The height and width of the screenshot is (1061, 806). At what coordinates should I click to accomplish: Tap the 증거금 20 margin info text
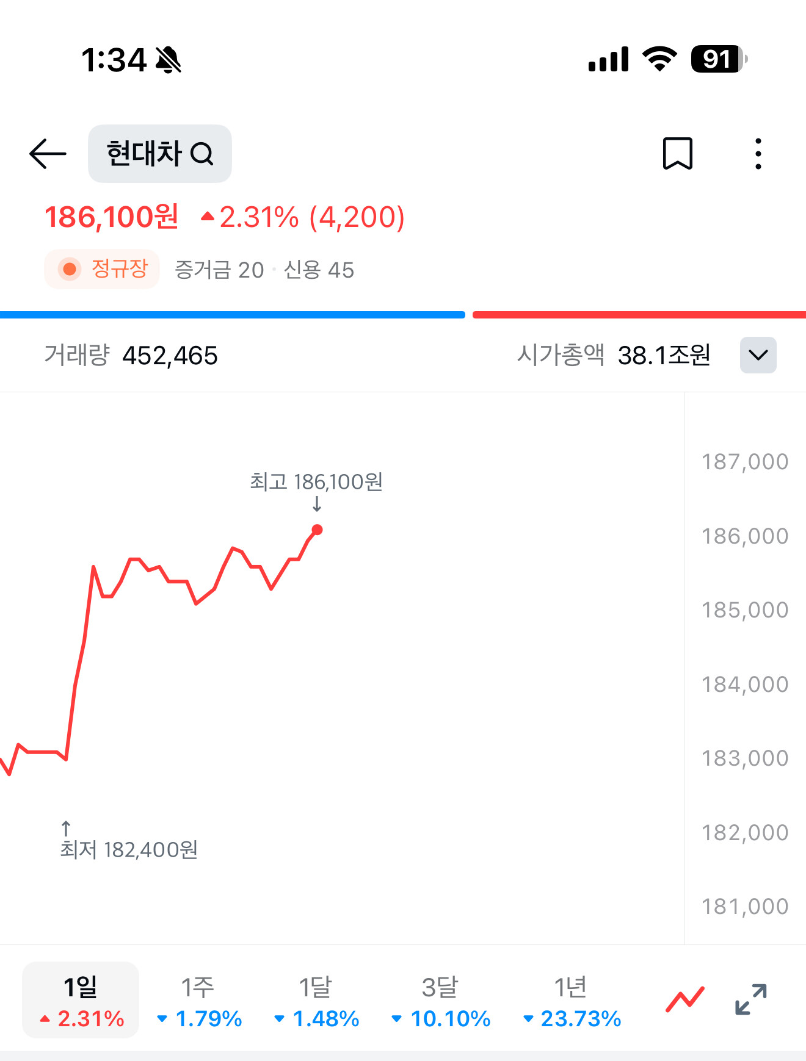[219, 270]
